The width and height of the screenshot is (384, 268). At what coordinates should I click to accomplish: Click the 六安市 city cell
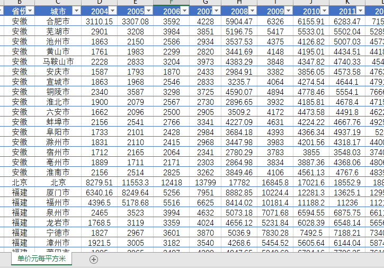[x=58, y=112]
